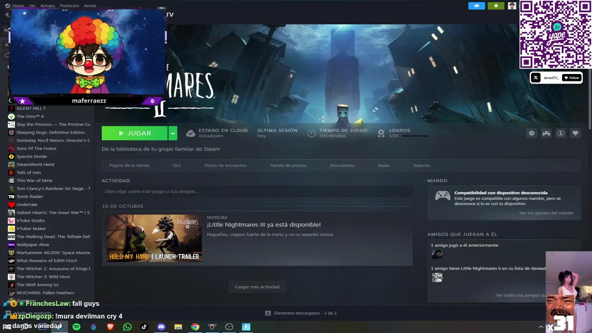The image size is (592, 333).
Task: Open TikTok from the taskbar
Action: pyautogui.click(x=144, y=327)
